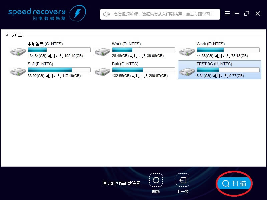The height and width of the screenshot is (200, 267).
Task: Minimize the Speed Recovery window
Action: pyautogui.click(x=237, y=14)
